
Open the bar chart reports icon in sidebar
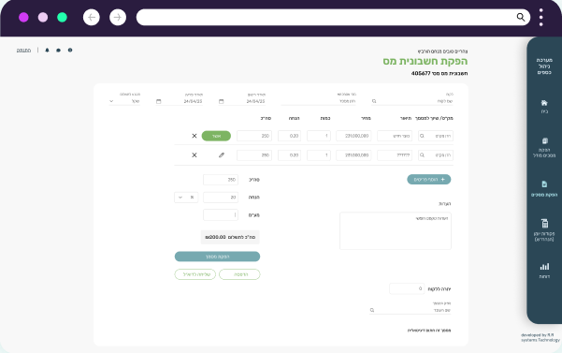544,267
